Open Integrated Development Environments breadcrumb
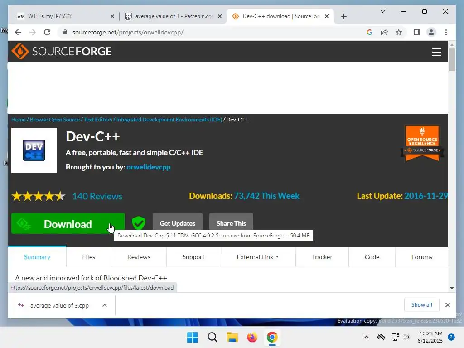 (169, 120)
